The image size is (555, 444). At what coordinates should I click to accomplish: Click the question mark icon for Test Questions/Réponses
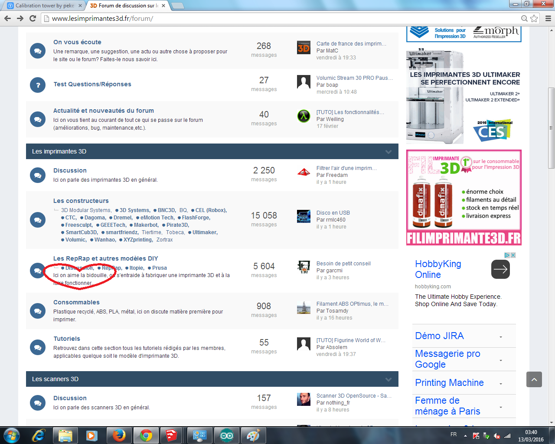pyautogui.click(x=38, y=85)
